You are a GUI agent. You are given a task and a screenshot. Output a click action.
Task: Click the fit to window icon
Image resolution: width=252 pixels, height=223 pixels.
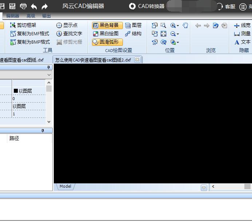point(164,34)
